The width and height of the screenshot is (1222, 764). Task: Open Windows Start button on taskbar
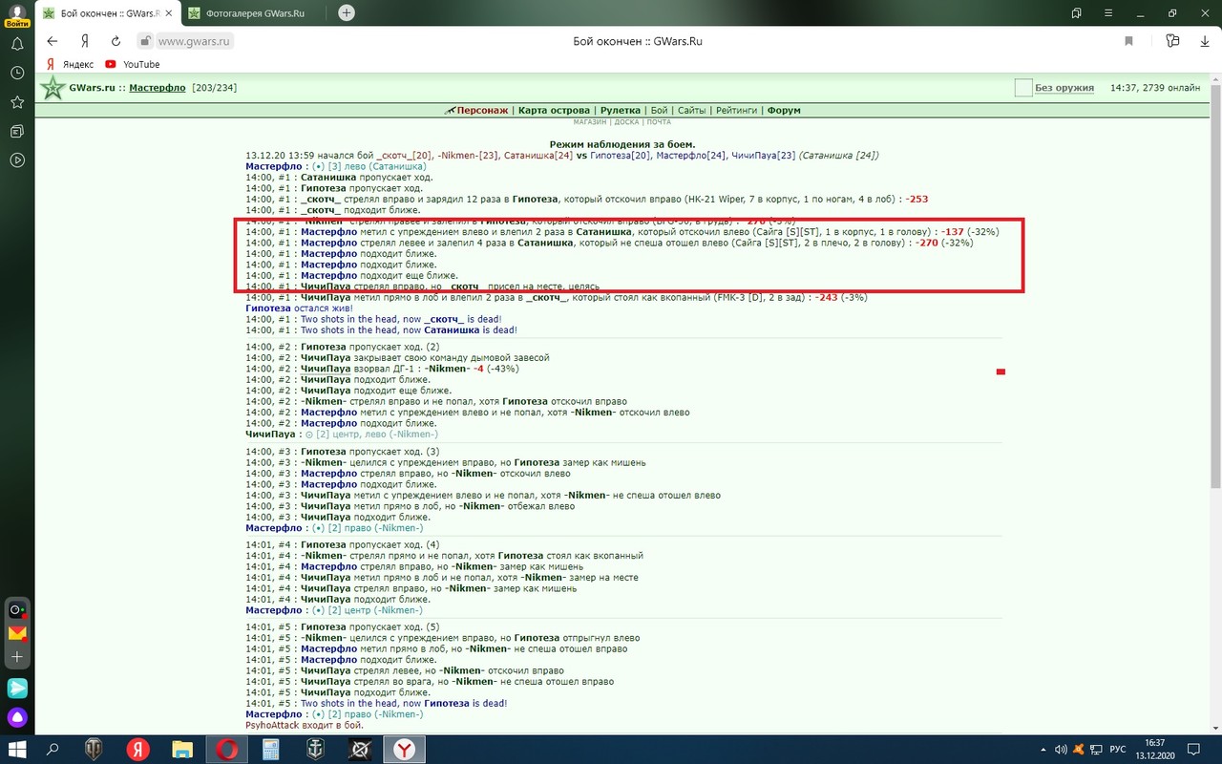(x=17, y=750)
